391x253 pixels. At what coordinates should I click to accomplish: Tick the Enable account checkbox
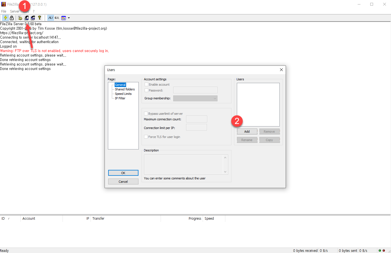tap(146, 85)
